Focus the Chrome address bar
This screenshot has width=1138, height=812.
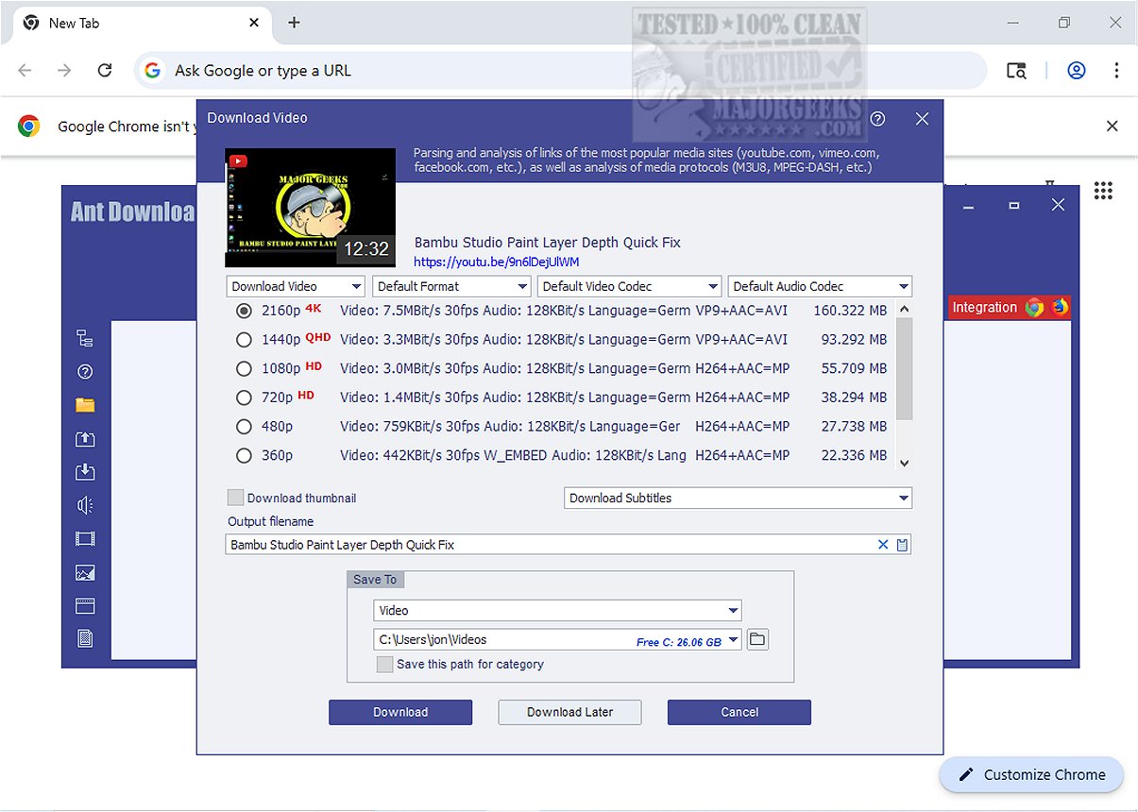[560, 71]
